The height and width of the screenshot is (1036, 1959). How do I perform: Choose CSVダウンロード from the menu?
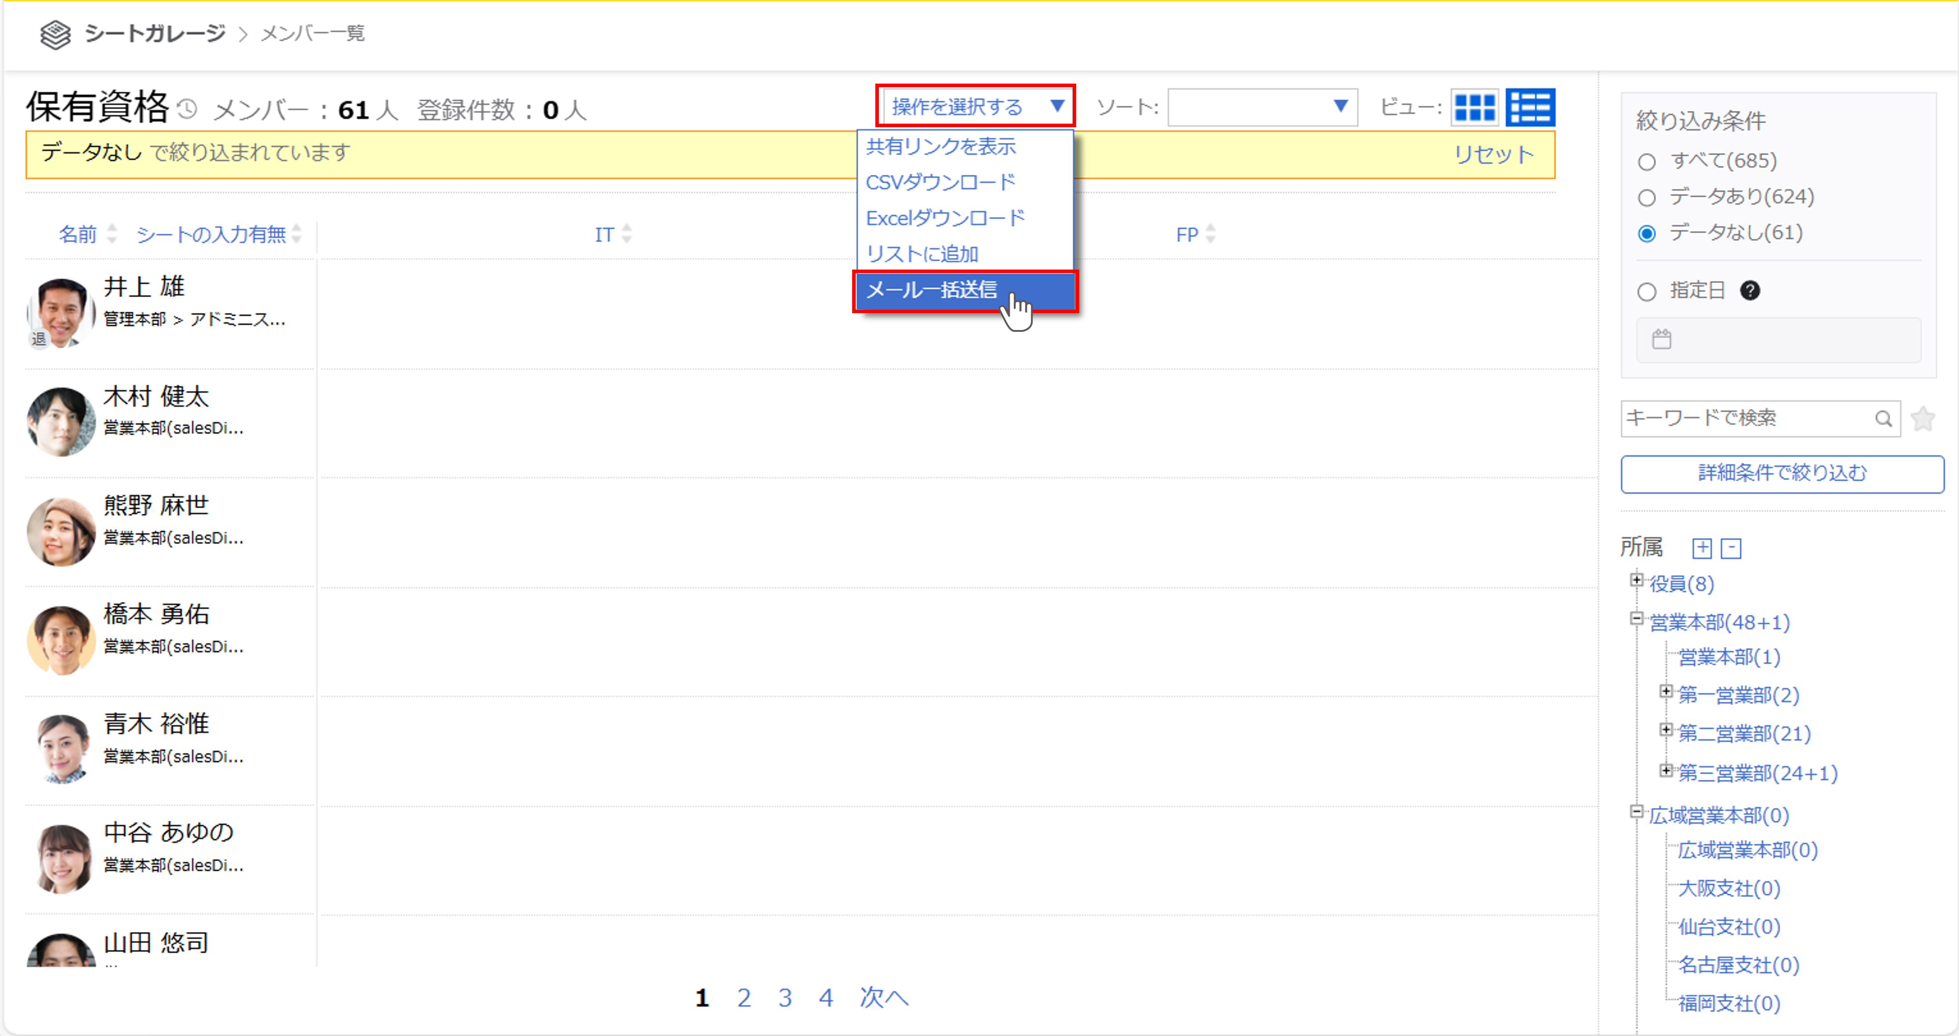940,182
